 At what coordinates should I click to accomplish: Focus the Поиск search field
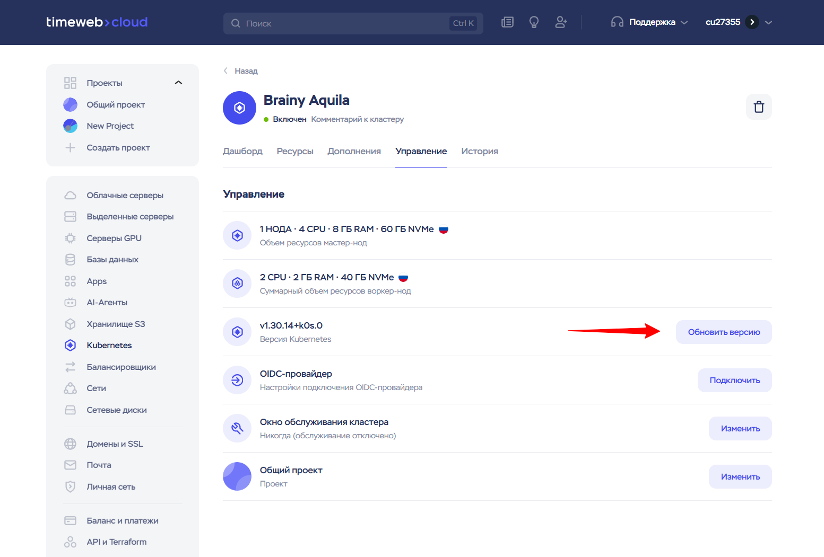click(x=353, y=23)
